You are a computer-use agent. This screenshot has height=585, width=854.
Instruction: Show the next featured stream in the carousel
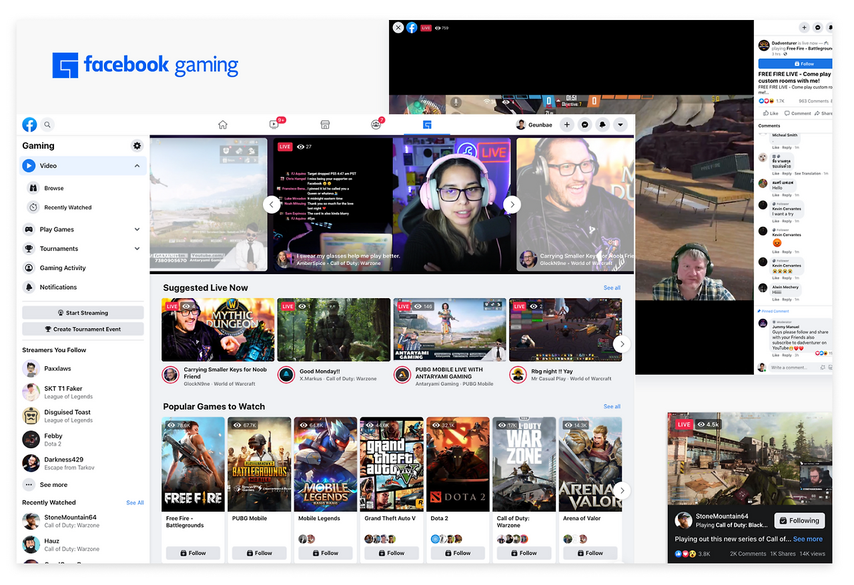512,204
